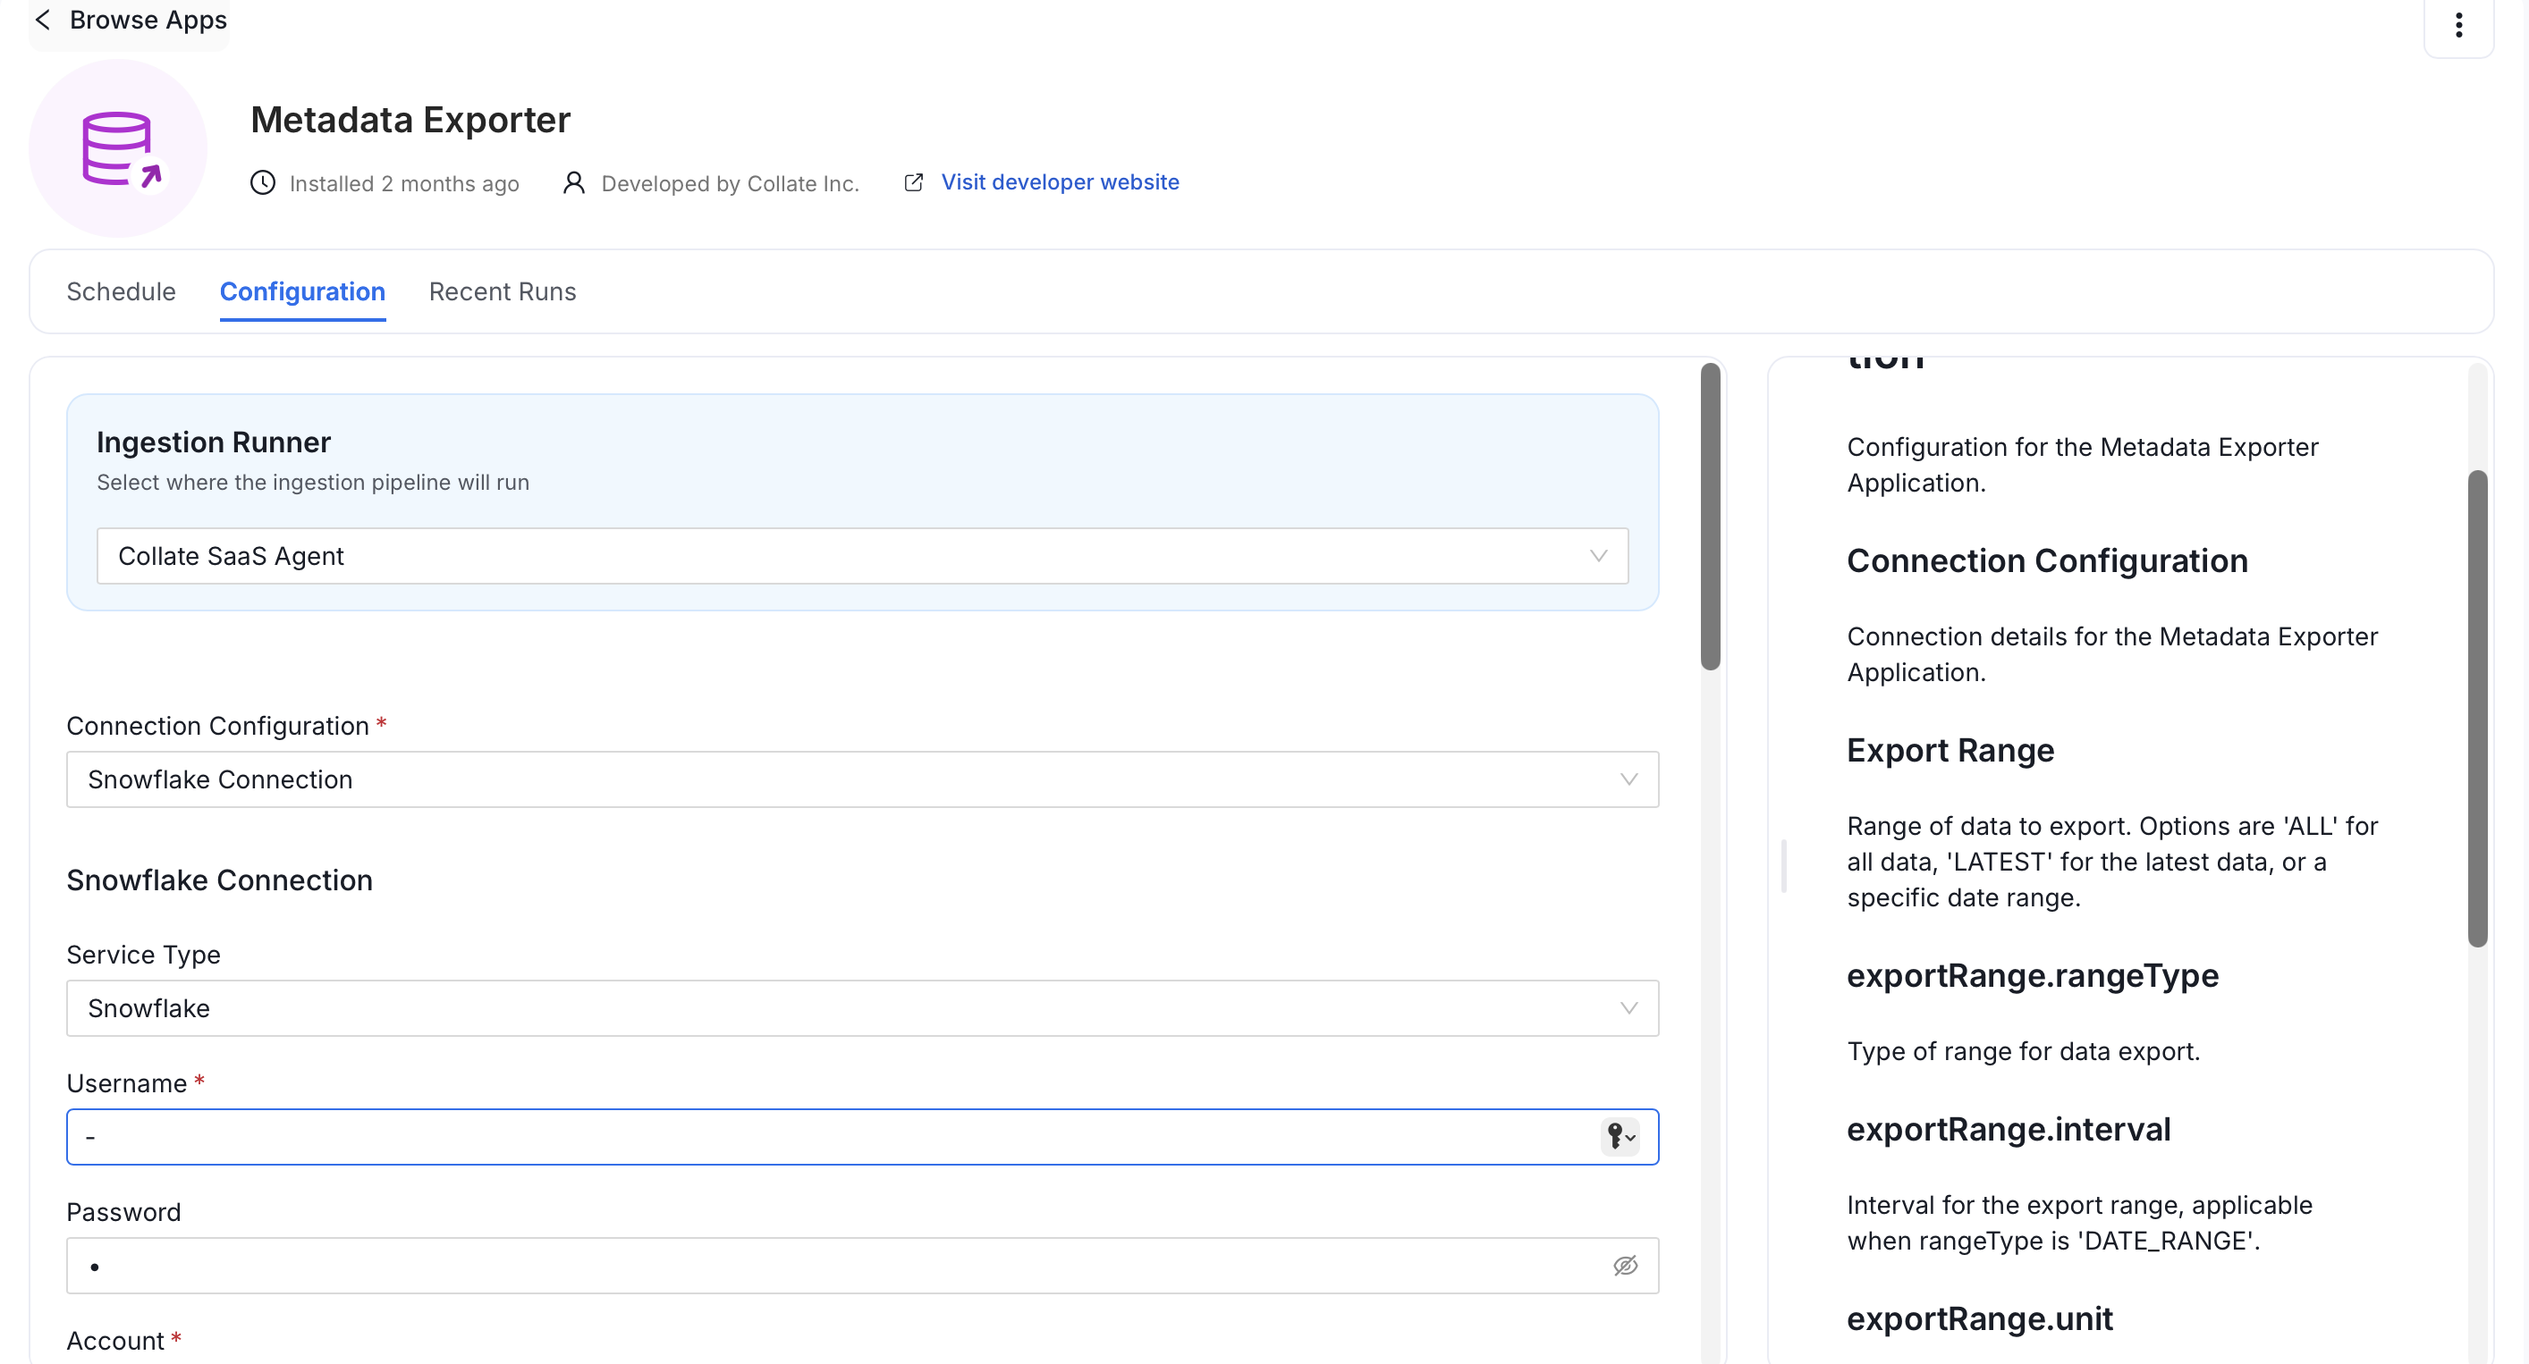Click the Installed 2 months ago text
The width and height of the screenshot is (2529, 1364).
pos(404,183)
